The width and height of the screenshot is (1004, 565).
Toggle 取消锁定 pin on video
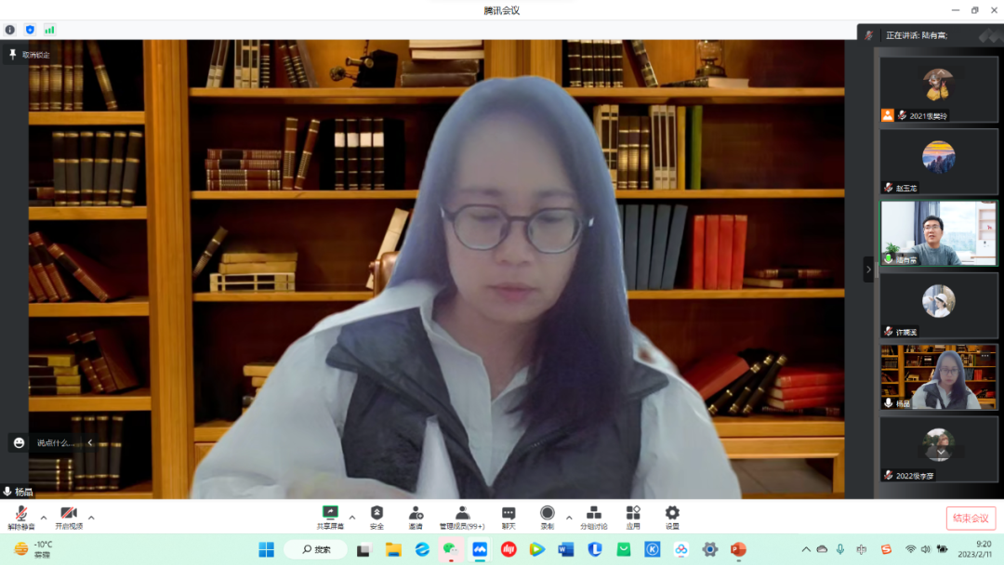pyautogui.click(x=29, y=55)
